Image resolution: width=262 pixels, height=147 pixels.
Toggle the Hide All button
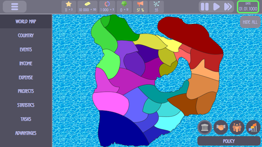point(250,22)
